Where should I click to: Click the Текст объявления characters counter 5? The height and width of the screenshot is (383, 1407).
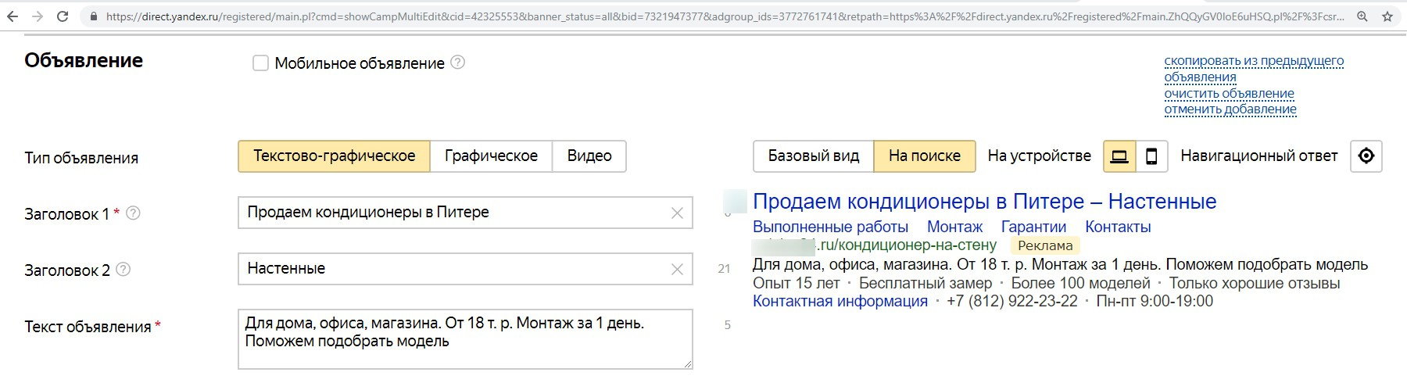click(x=728, y=325)
